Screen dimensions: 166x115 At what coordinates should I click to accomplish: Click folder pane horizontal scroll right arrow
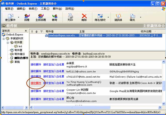(x=26, y=108)
